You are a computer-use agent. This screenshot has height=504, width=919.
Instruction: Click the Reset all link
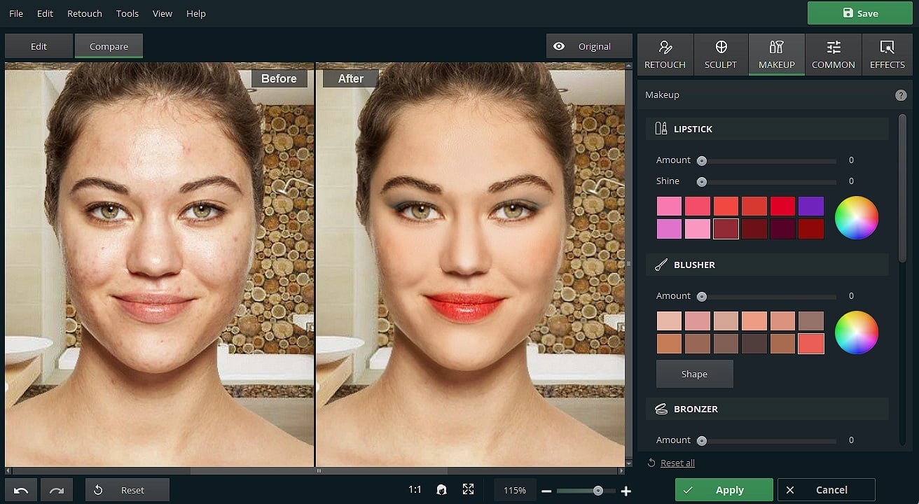677,463
